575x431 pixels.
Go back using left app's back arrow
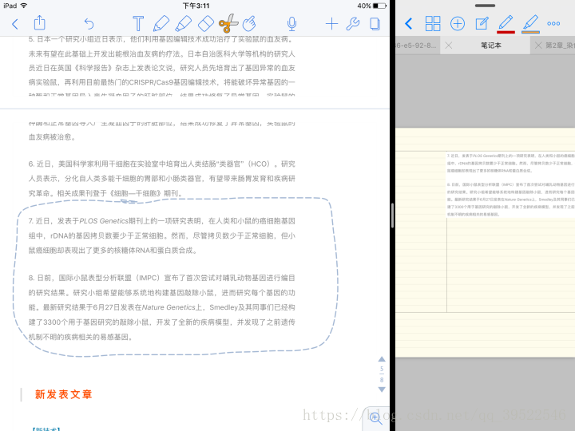pos(15,24)
